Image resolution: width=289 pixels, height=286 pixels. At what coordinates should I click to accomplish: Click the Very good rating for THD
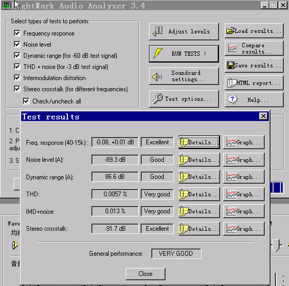coord(157,194)
